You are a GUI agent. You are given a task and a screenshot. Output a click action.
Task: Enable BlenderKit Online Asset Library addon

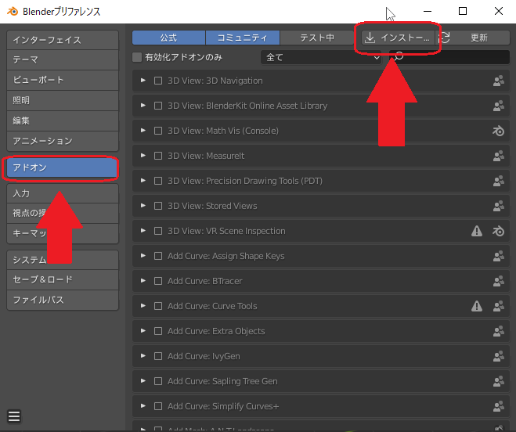coord(158,106)
